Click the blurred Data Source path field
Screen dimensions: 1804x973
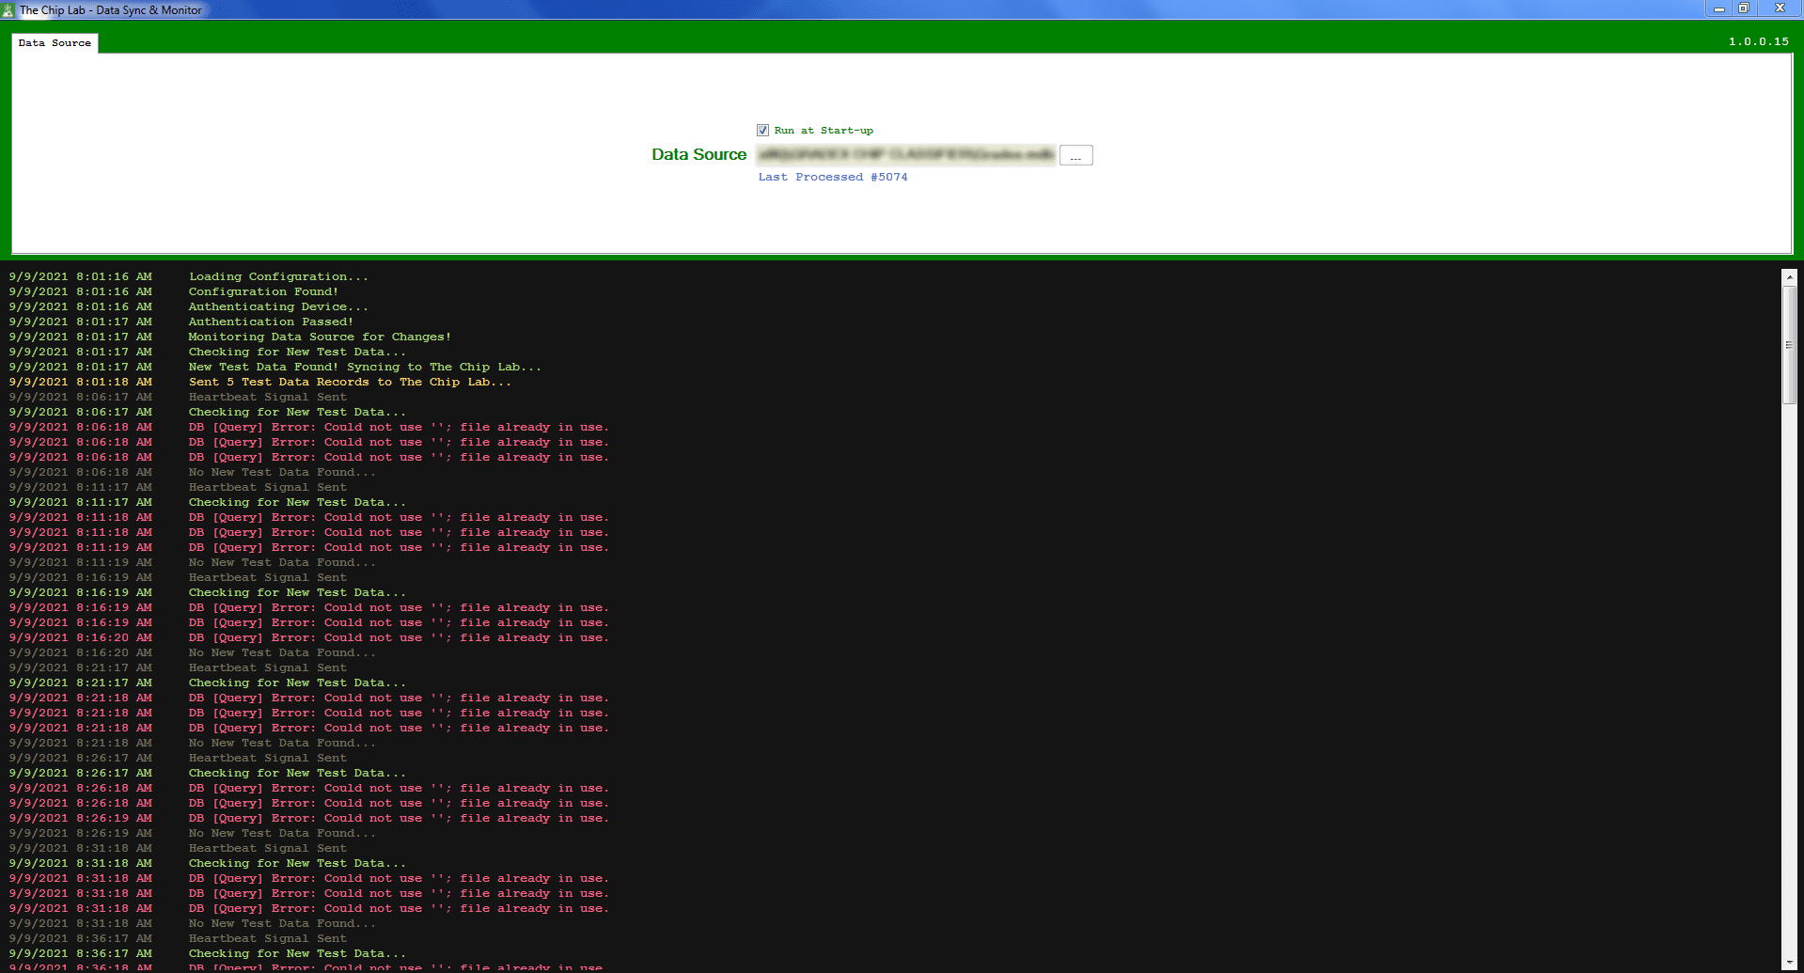click(x=906, y=155)
